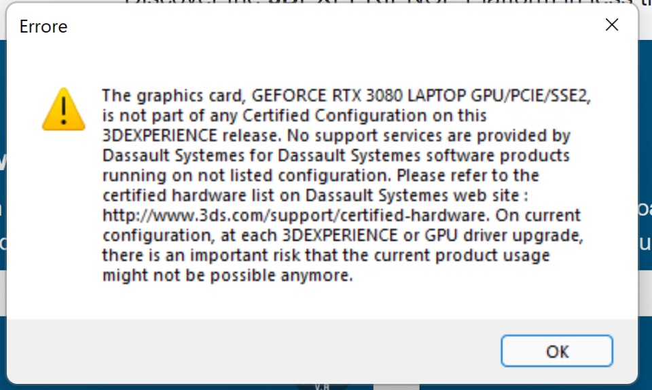The width and height of the screenshot is (652, 390).
Task: Click the OK button
Action: tap(557, 351)
